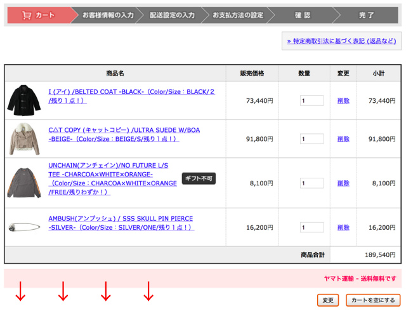Click the 189,540円 total amount
This screenshot has height=311, width=406.
click(380, 255)
